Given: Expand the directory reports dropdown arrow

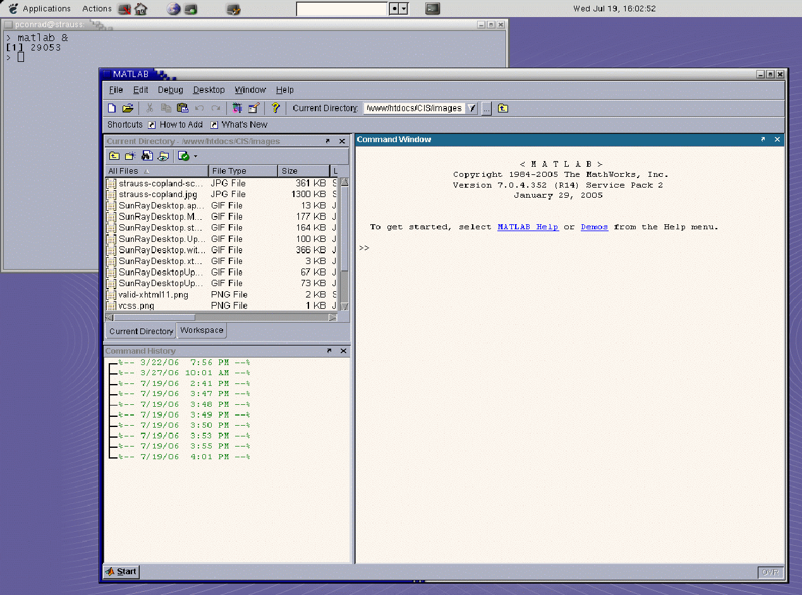Looking at the screenshot, I should [195, 156].
